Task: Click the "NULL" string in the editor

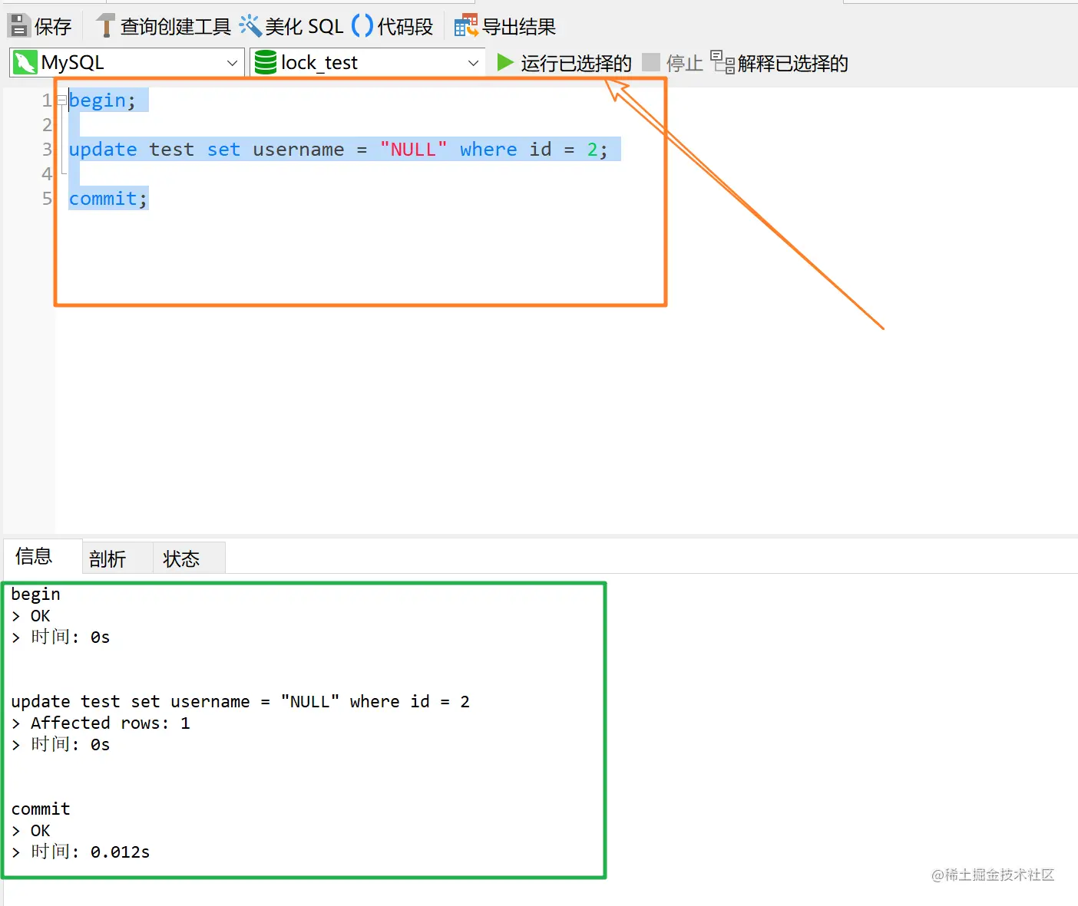Action: point(413,150)
